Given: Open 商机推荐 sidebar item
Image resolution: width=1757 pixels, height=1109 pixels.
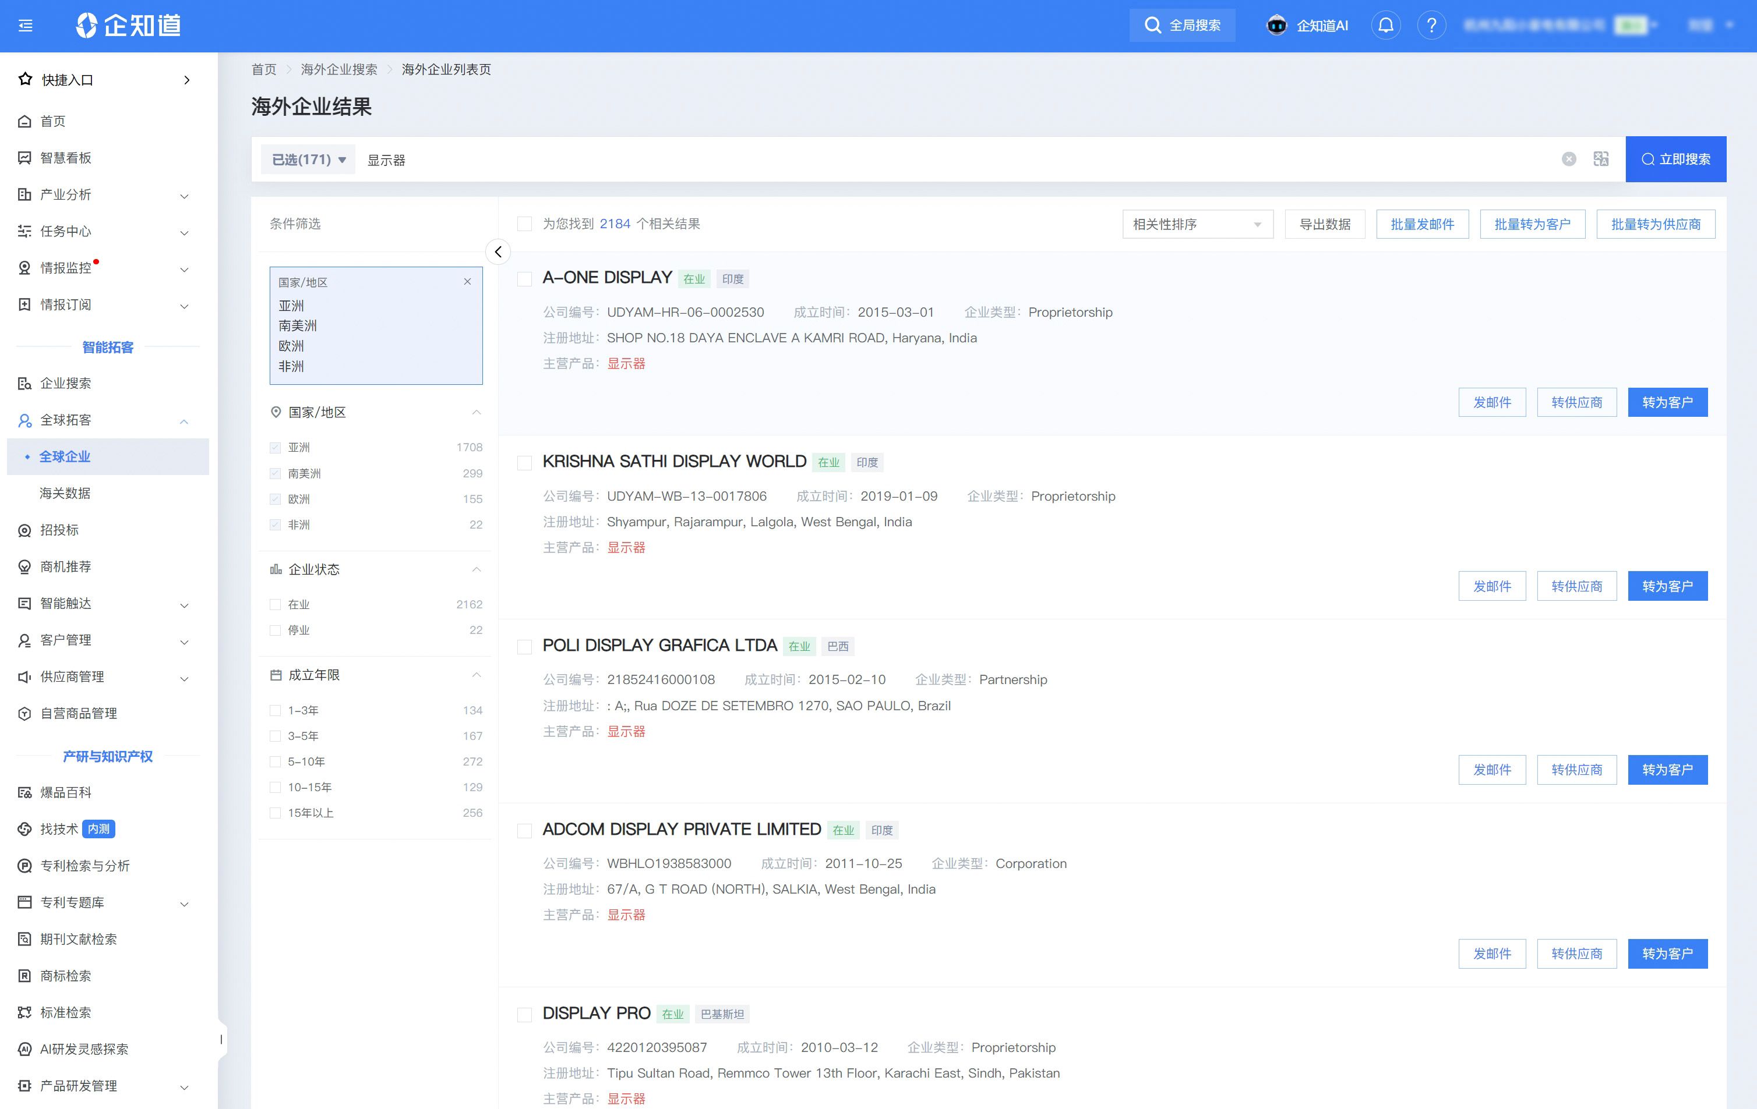Looking at the screenshot, I should pos(66,566).
